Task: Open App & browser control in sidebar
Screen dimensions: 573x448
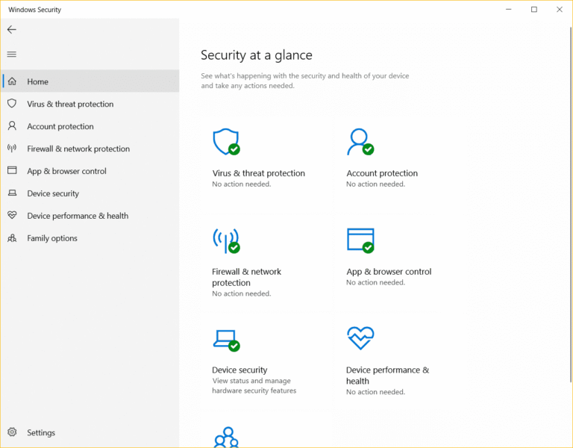Action: click(x=90, y=171)
